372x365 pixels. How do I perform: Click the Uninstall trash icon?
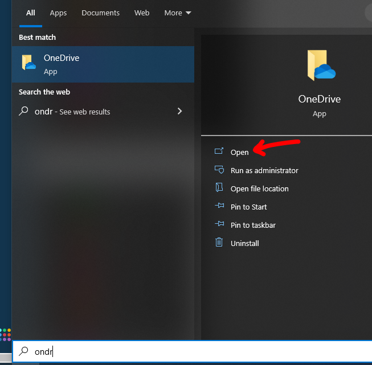[219, 242]
